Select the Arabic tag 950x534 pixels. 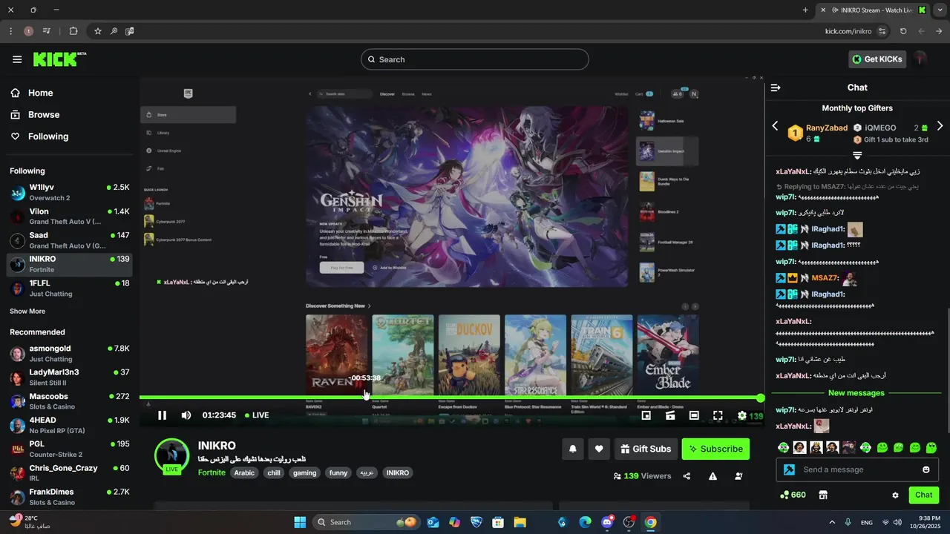(x=244, y=472)
